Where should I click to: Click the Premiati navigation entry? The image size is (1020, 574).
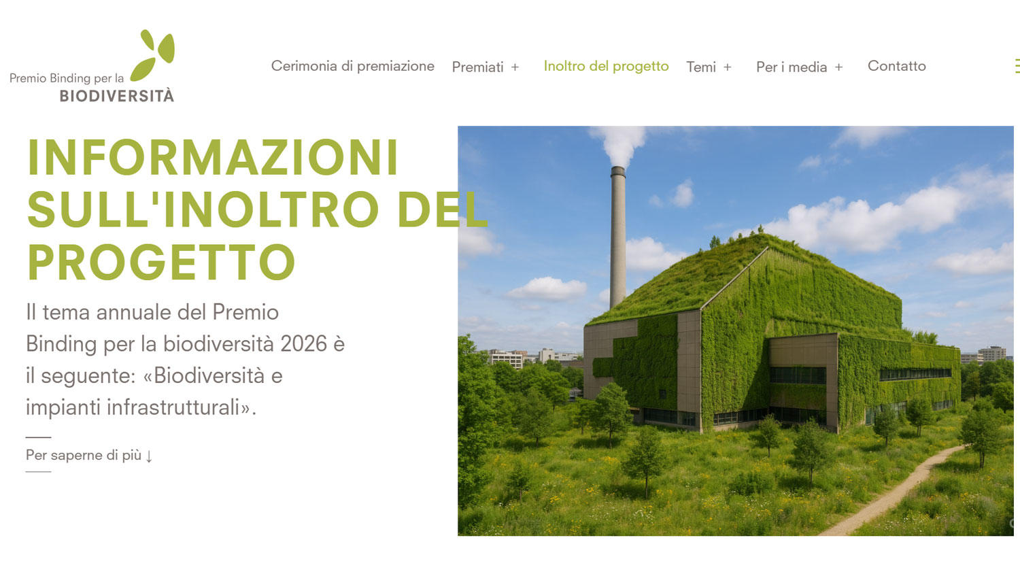479,67
